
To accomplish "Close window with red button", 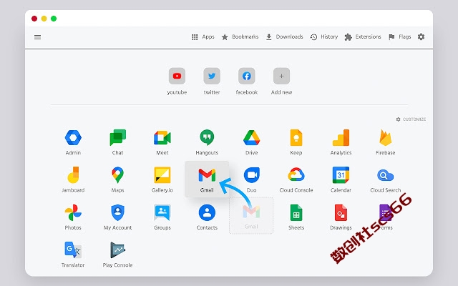I will pos(34,19).
